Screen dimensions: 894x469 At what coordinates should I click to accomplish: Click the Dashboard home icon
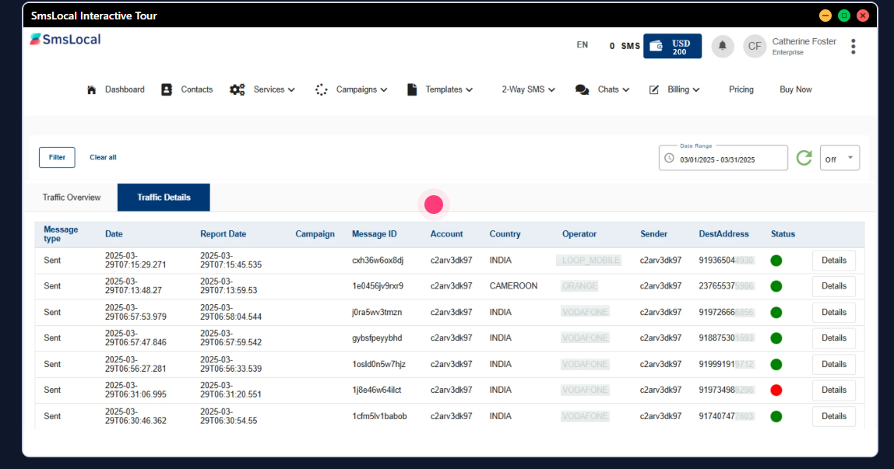click(x=92, y=89)
